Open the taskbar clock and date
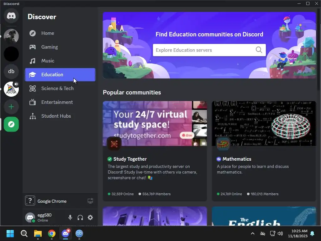 [x=298, y=233]
